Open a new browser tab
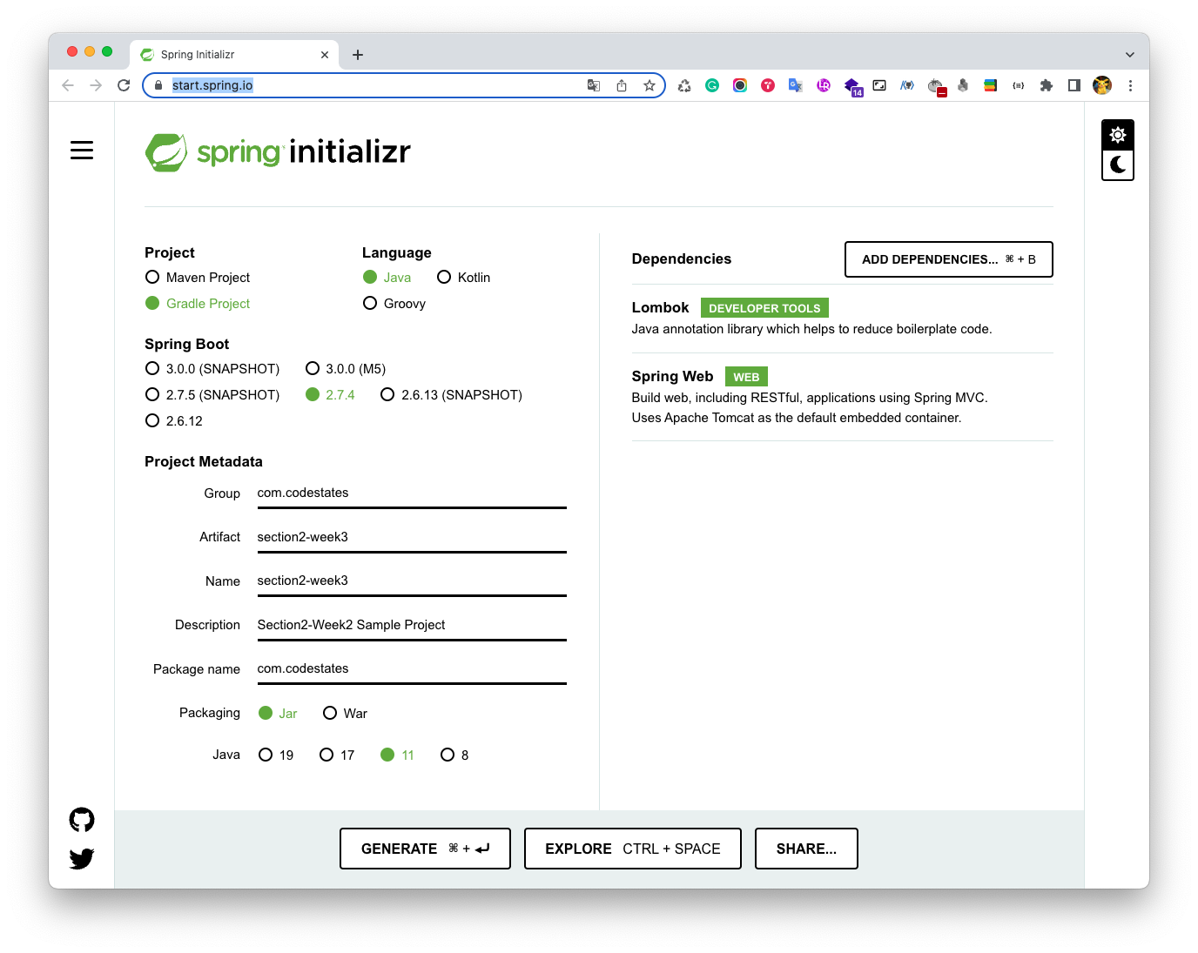This screenshot has height=953, width=1198. point(358,55)
